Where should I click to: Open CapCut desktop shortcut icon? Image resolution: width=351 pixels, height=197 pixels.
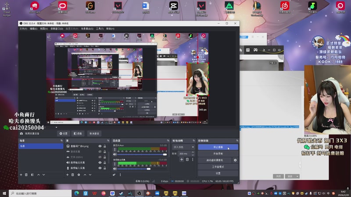point(173,7)
